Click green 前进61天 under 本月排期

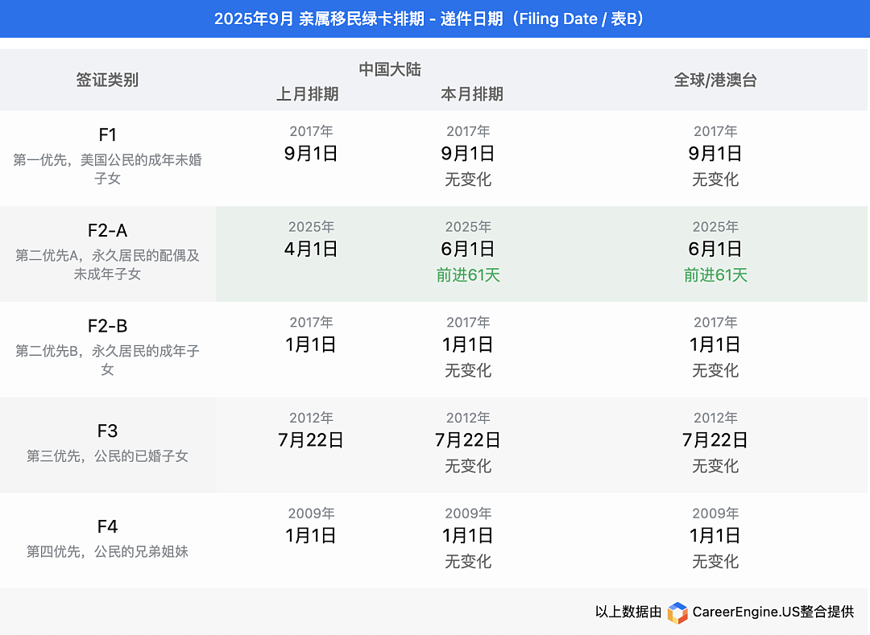point(468,274)
